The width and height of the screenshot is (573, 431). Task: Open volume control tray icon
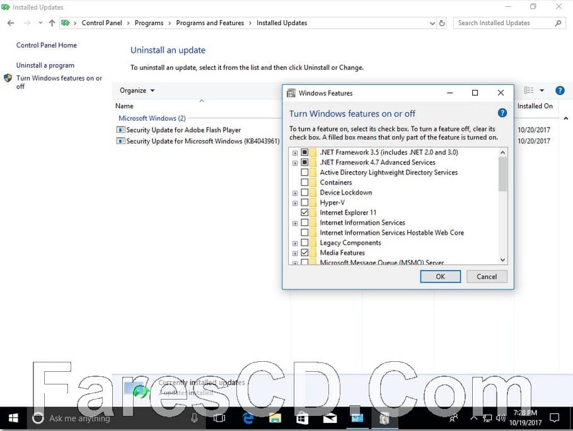pyautogui.click(x=501, y=418)
